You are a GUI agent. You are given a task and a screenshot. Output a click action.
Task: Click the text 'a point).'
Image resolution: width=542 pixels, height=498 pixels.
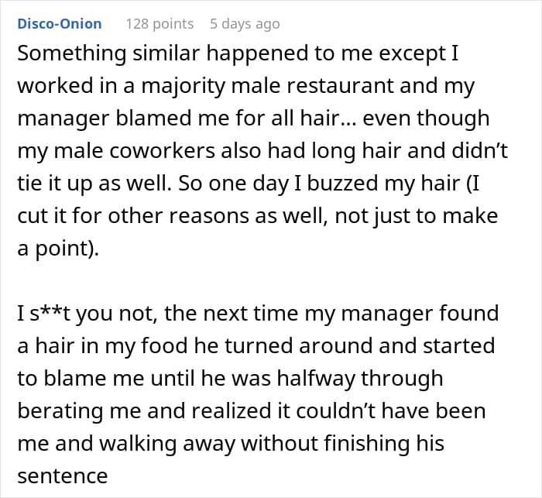click(58, 249)
